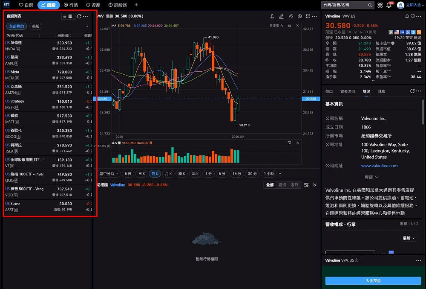Open the indicator formula (fx) tool

coord(272,16)
